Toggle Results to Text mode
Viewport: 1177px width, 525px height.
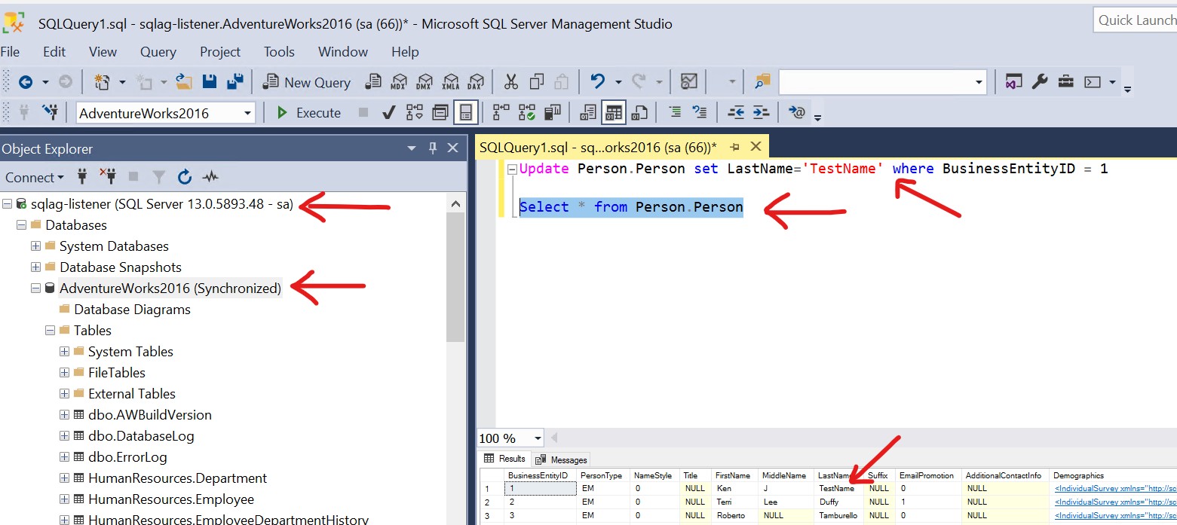point(588,113)
